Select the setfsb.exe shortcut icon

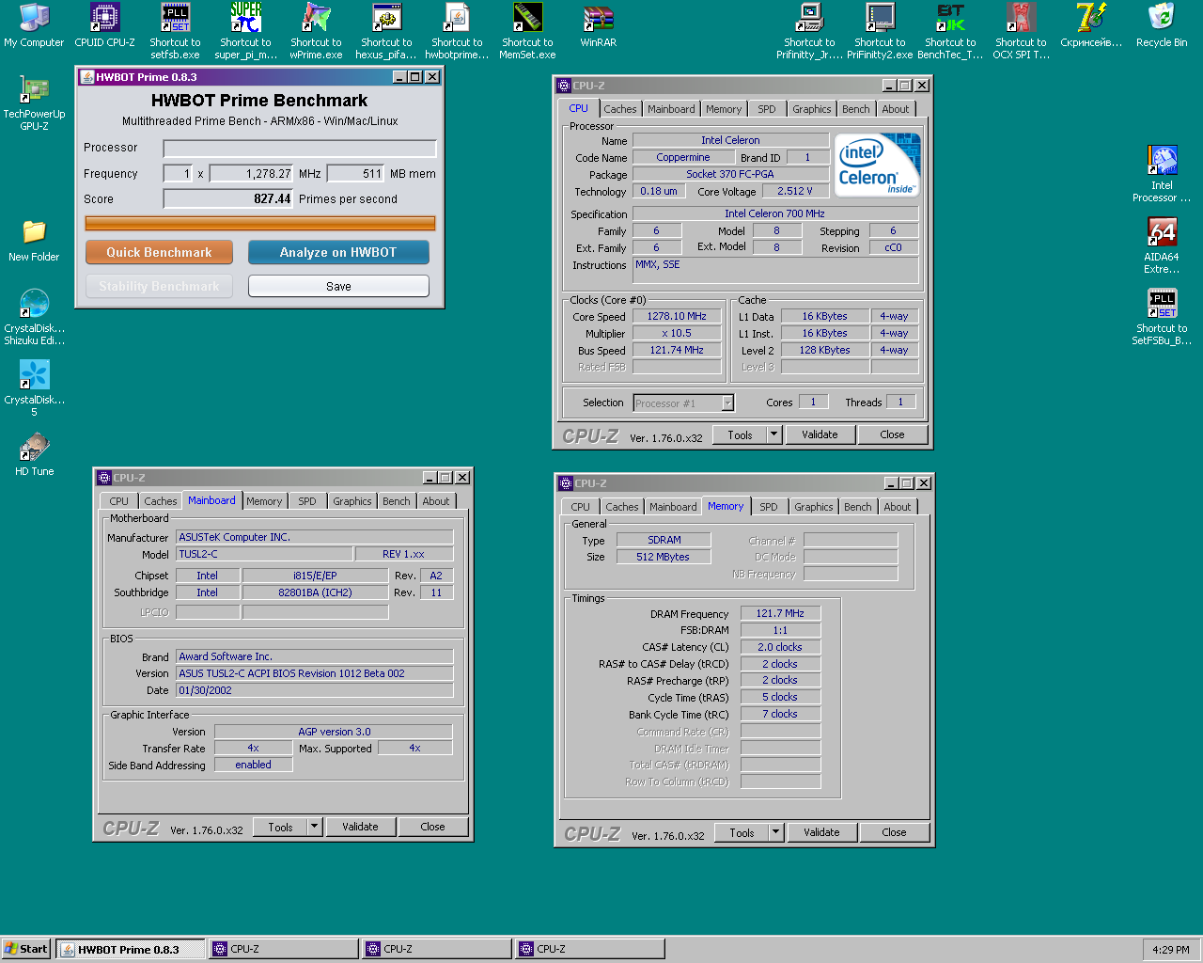(175, 31)
